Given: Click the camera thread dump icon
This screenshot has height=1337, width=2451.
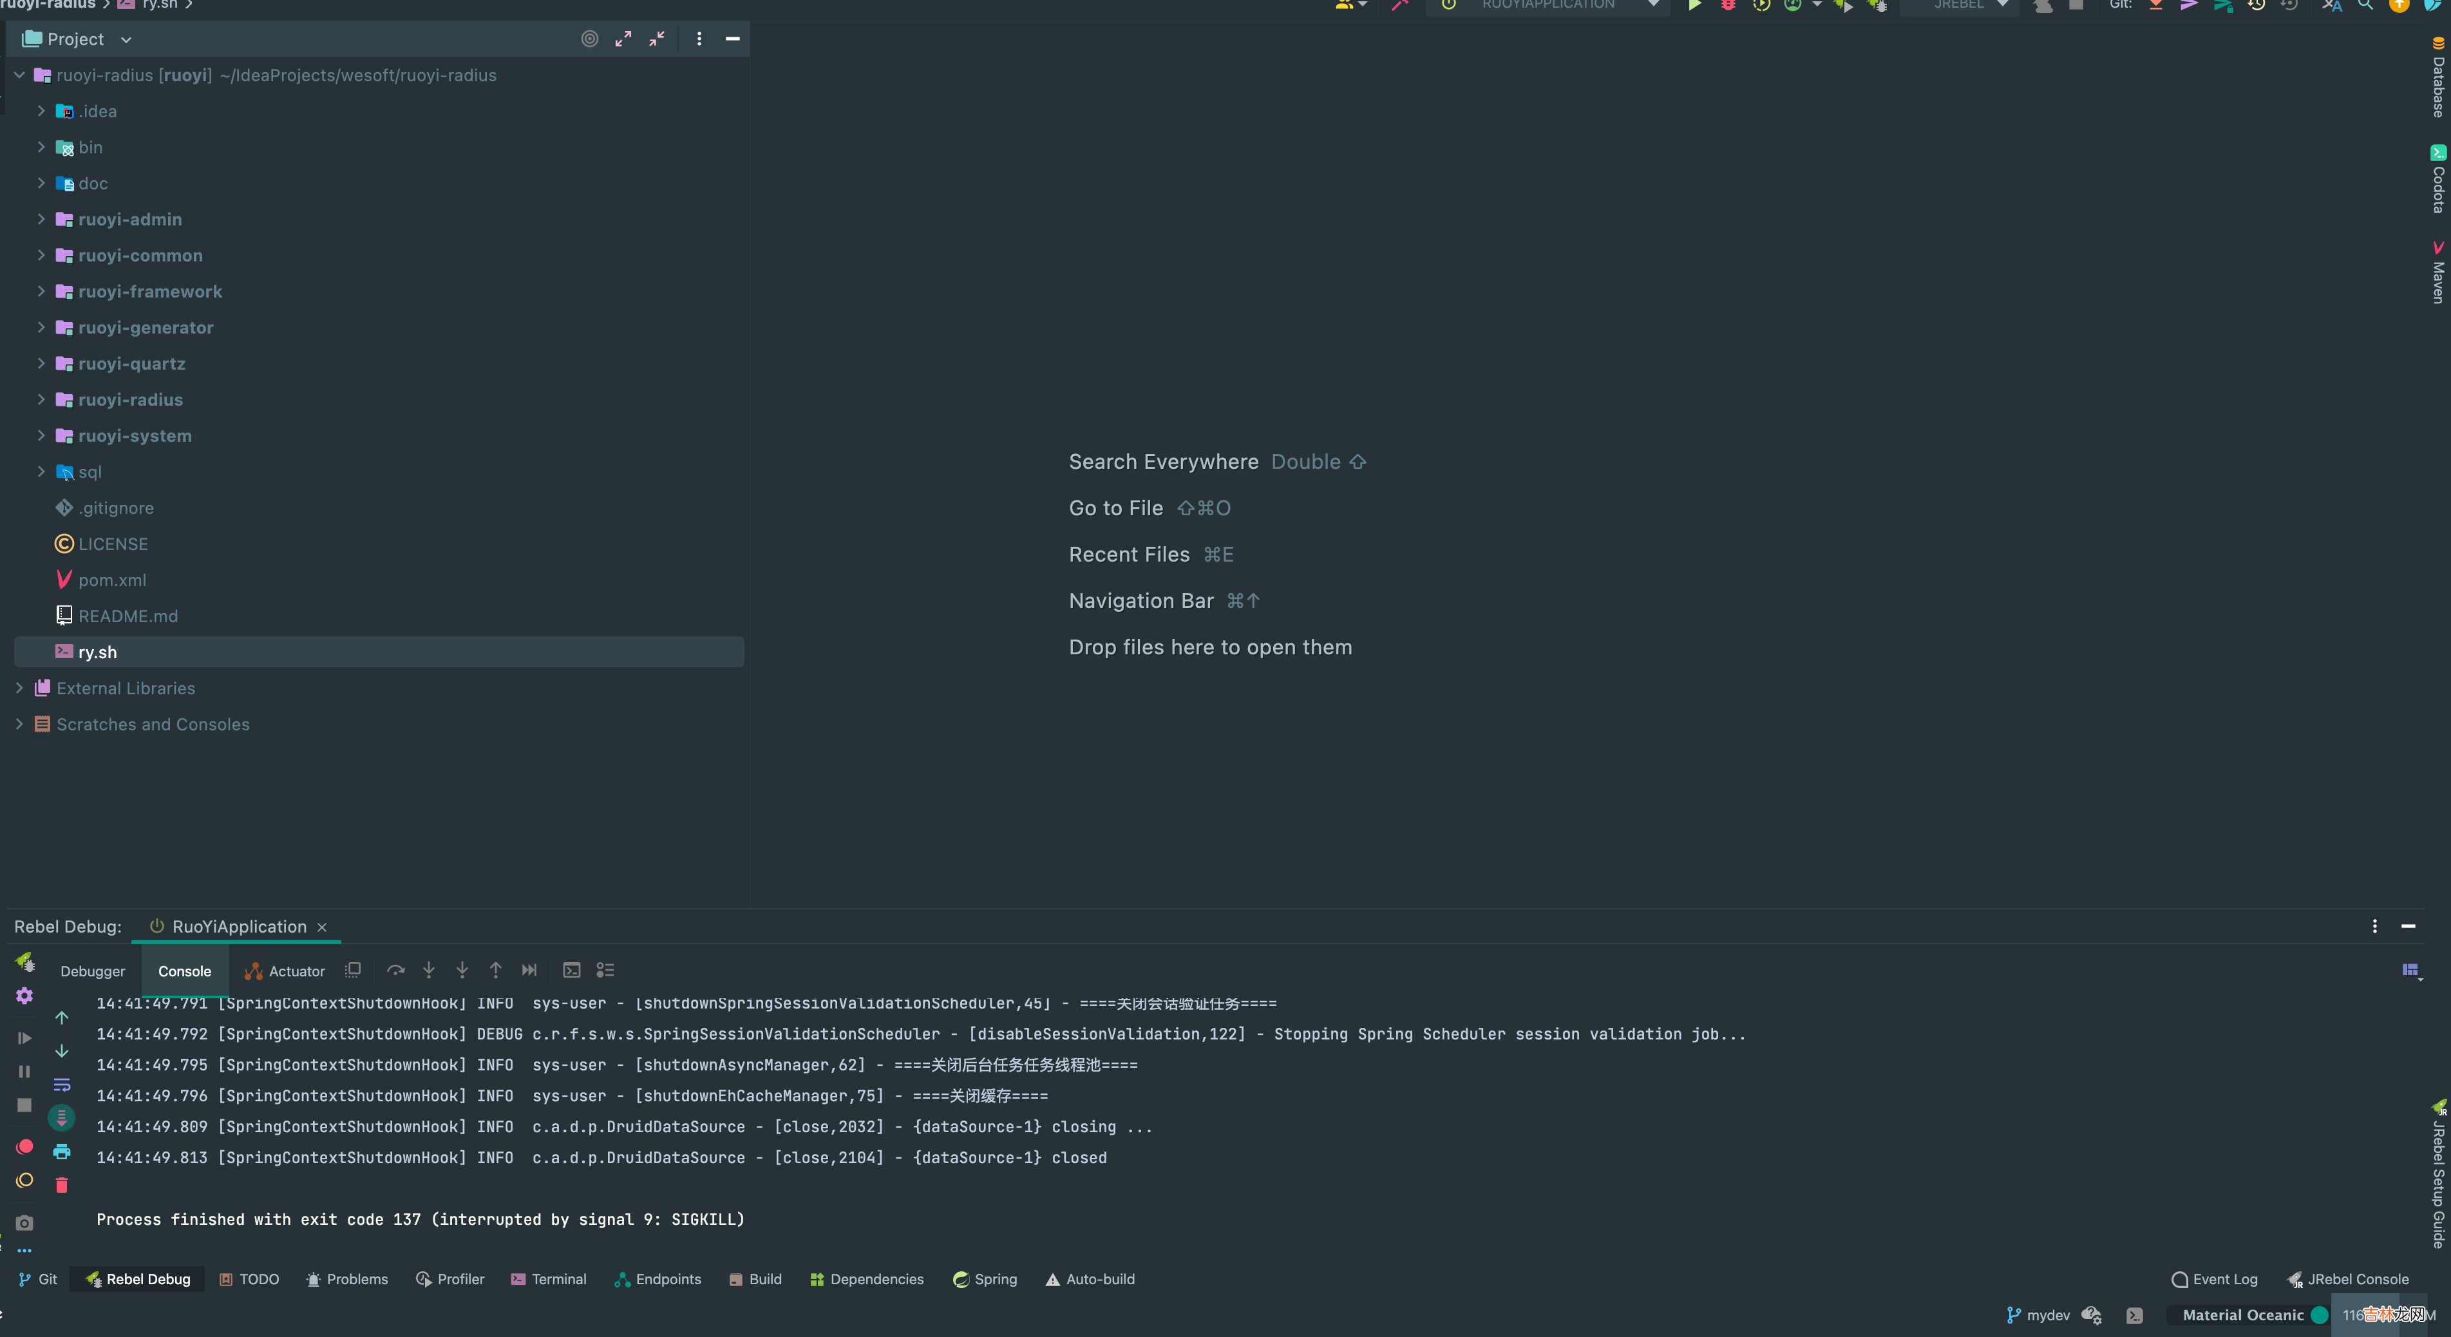Looking at the screenshot, I should click(24, 1223).
